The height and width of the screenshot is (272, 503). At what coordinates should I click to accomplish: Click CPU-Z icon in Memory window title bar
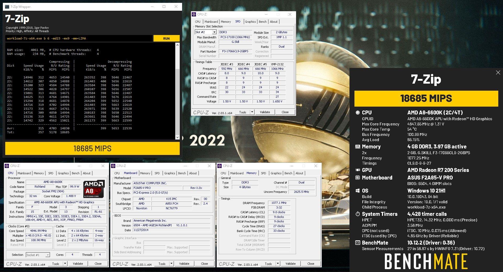[220, 166]
